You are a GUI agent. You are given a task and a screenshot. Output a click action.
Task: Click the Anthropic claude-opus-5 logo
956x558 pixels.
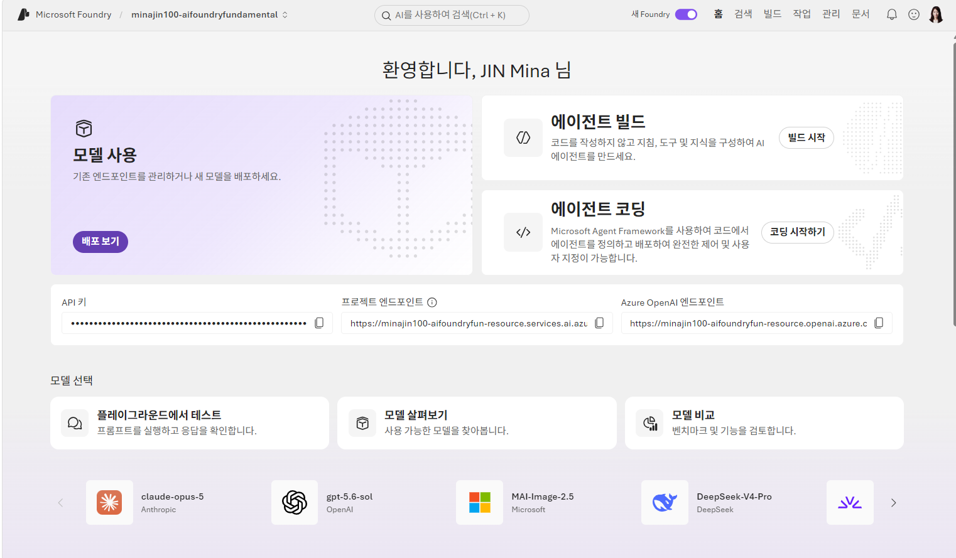tap(109, 502)
